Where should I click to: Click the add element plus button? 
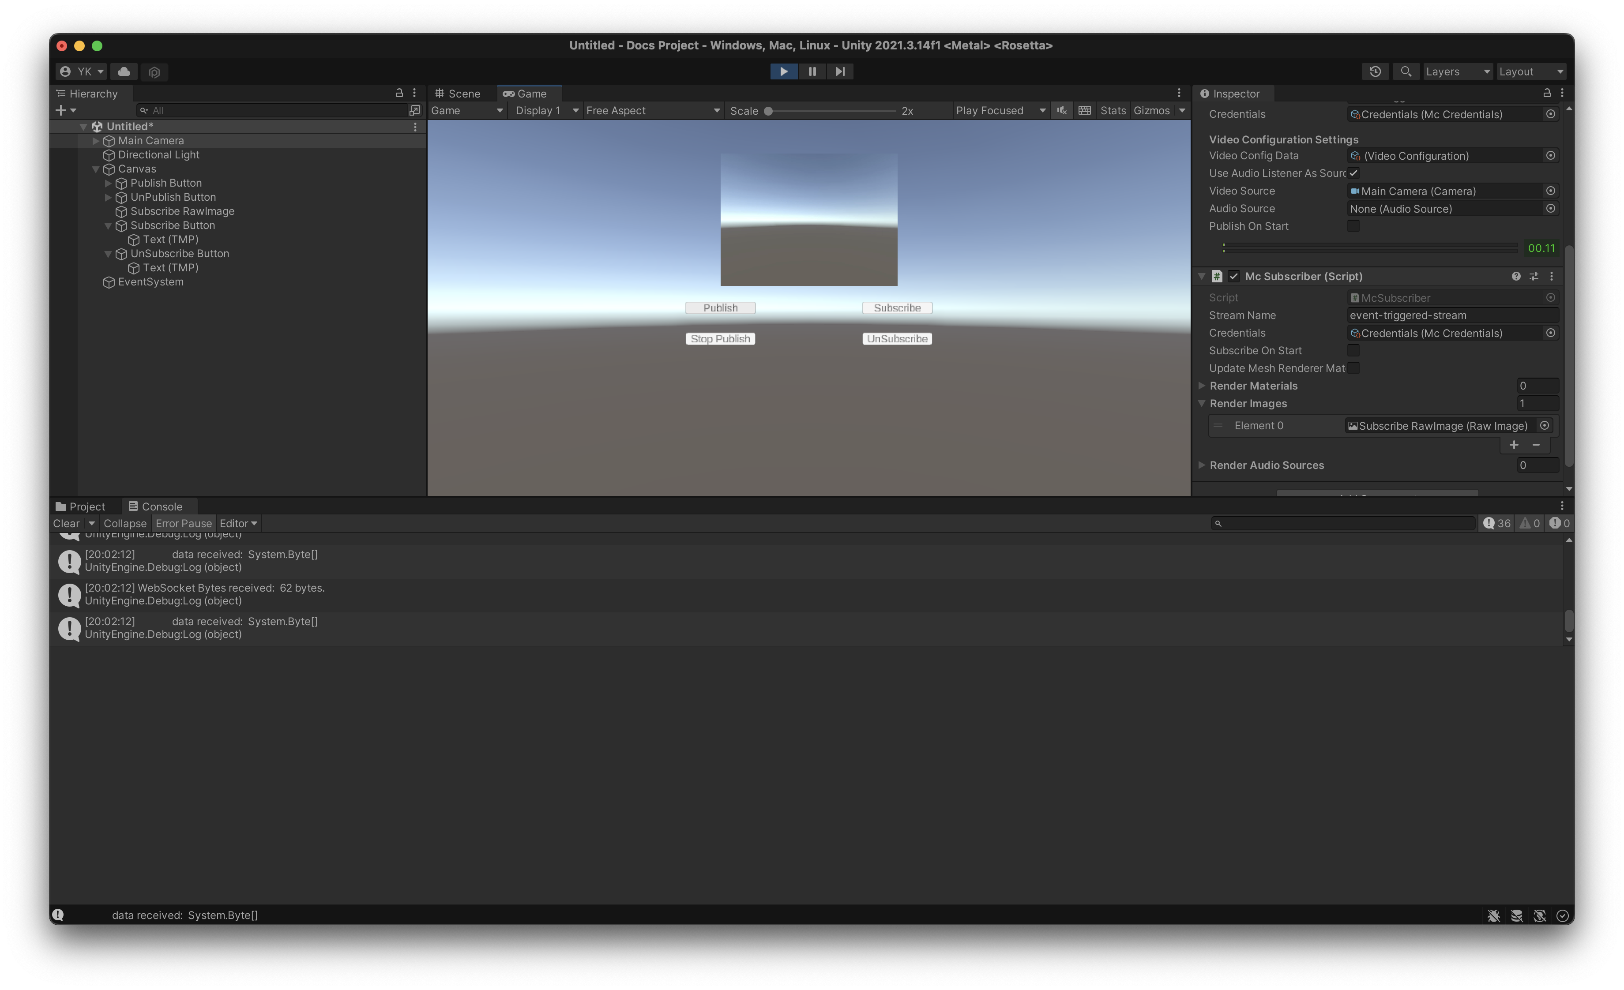coord(1514,445)
